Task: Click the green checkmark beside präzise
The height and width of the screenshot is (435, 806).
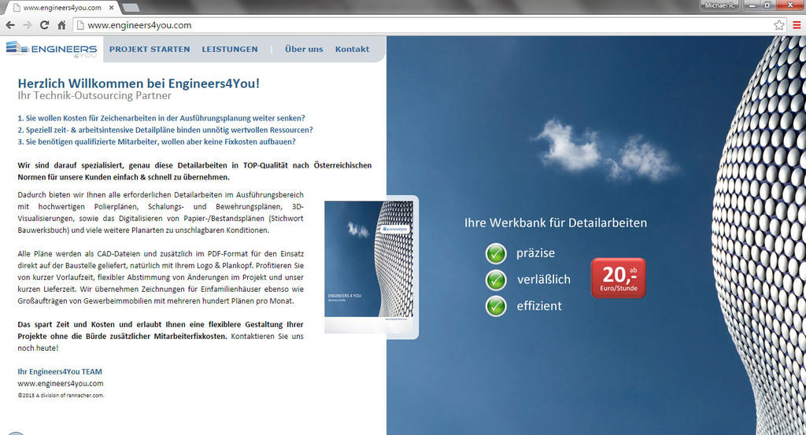Action: [x=496, y=253]
